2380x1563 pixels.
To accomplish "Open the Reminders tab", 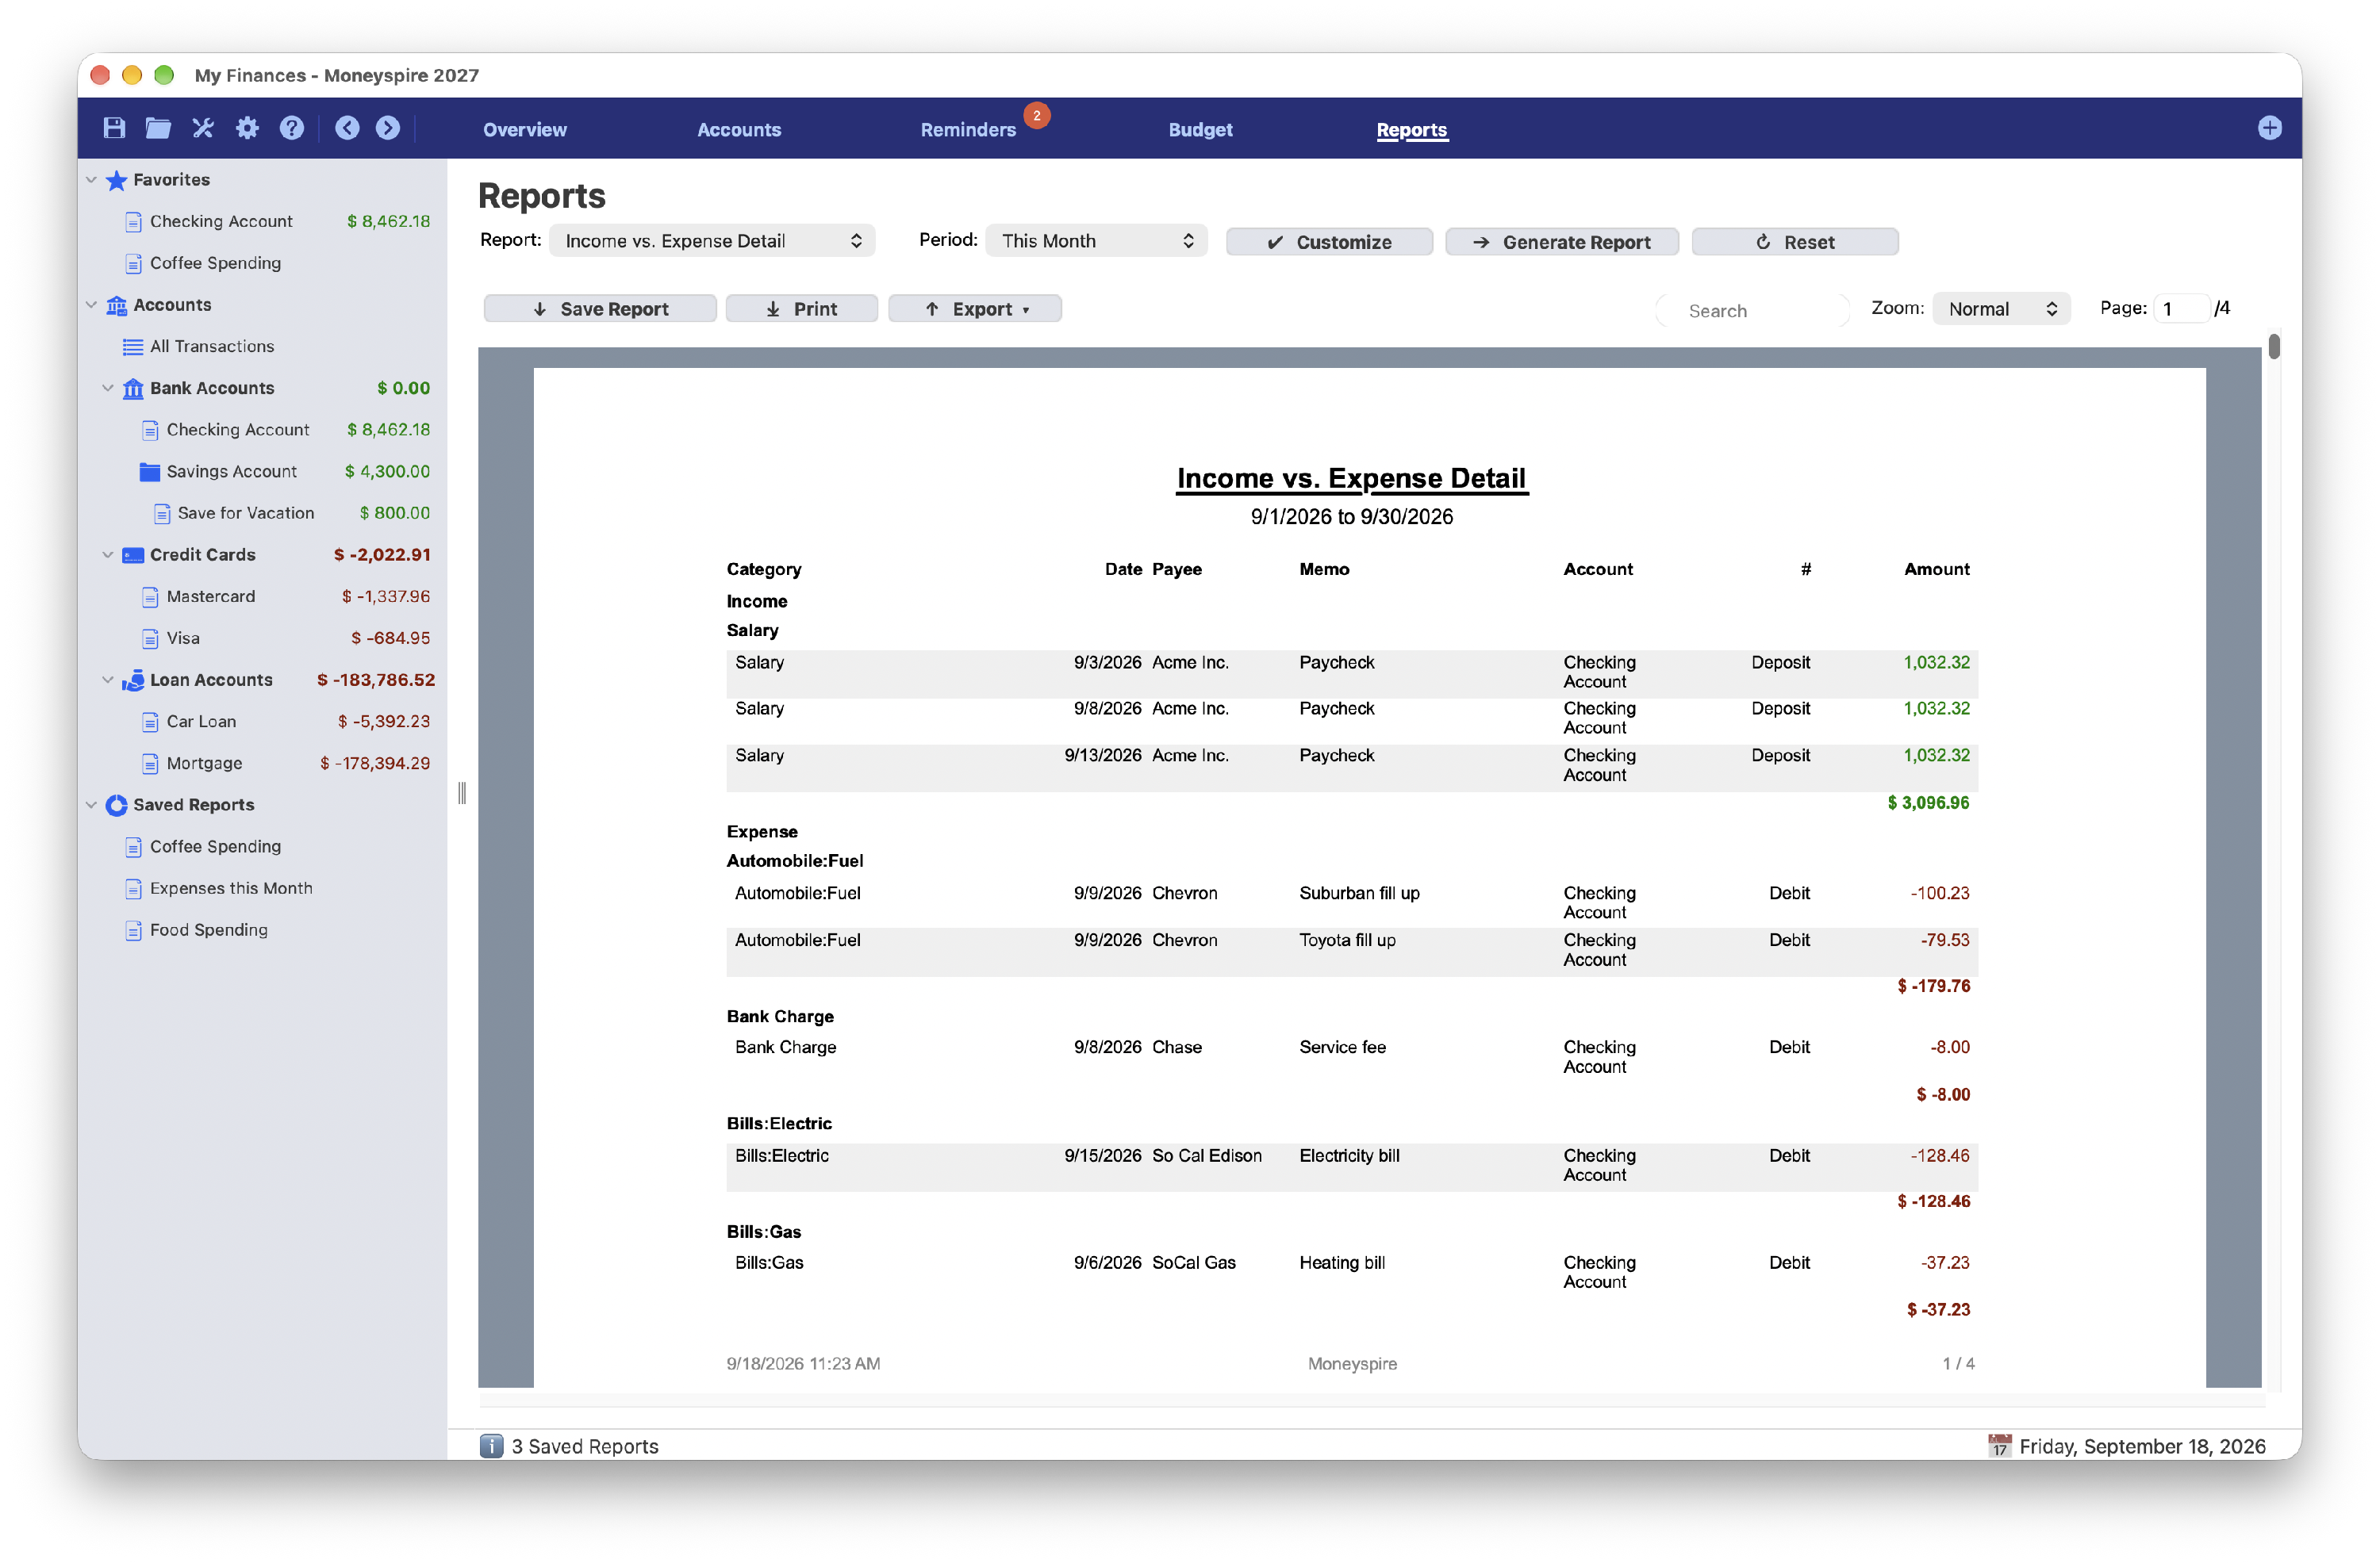I will point(968,130).
